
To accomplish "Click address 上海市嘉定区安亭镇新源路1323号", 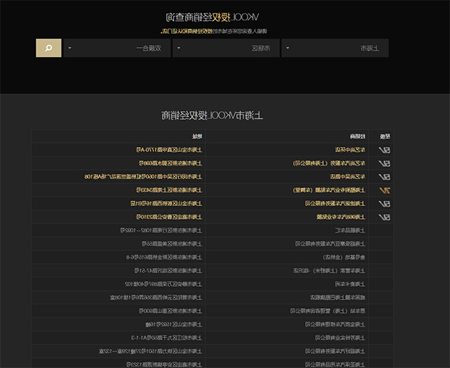I will (x=164, y=364).
